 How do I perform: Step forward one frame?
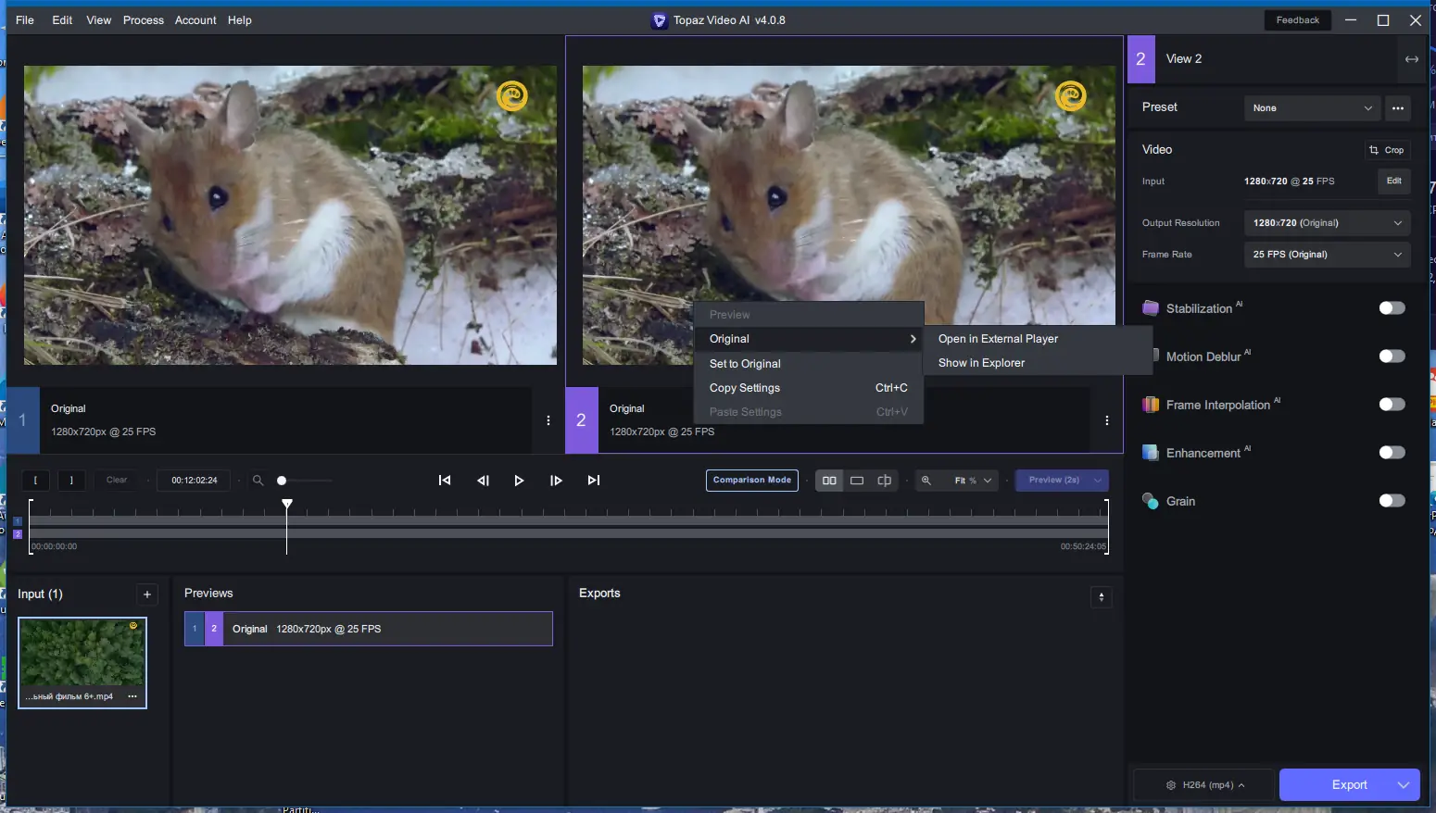pyautogui.click(x=556, y=481)
